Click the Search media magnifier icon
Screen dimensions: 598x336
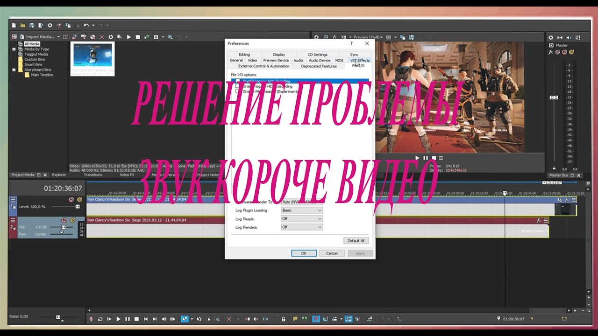(x=170, y=37)
